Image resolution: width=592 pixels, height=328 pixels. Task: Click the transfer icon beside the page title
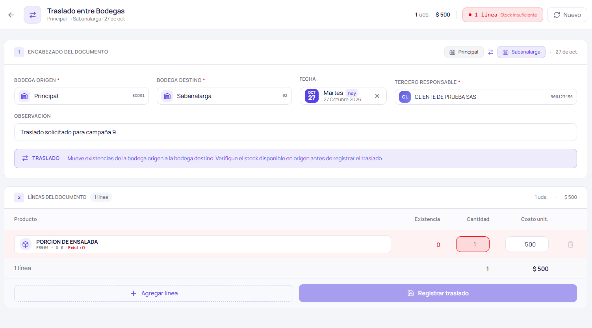32,15
